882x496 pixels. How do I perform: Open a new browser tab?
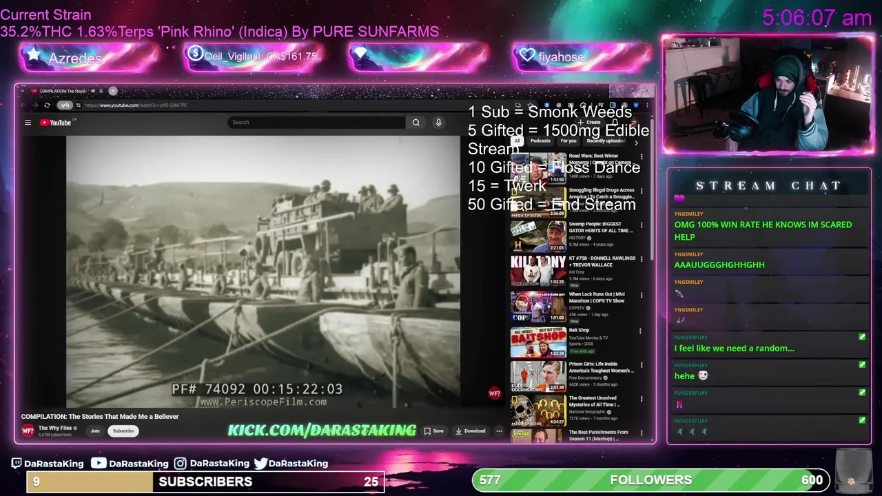point(113,91)
